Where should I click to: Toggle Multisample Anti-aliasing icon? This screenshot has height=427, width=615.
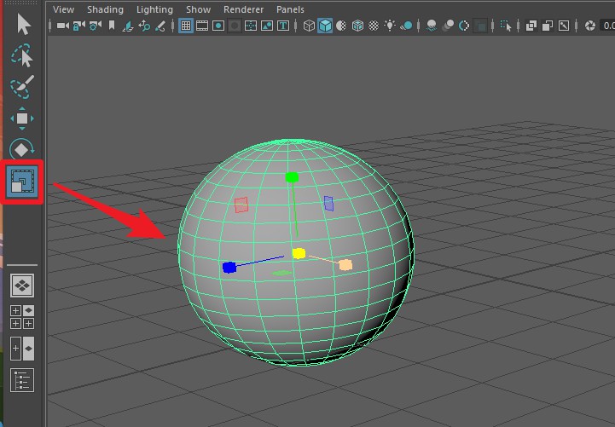point(464,26)
